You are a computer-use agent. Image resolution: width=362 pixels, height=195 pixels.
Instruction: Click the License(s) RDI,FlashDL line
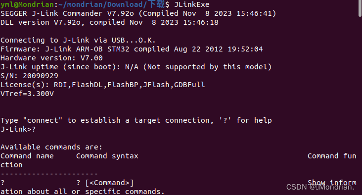tap(102, 85)
